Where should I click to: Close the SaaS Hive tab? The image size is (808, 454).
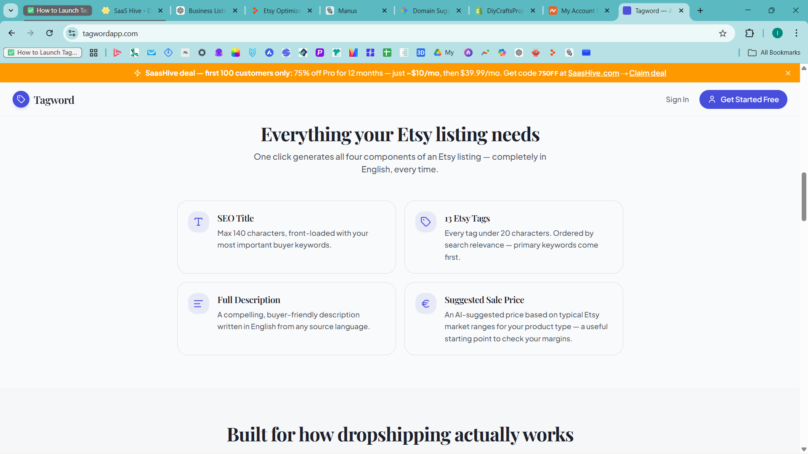tap(160, 11)
